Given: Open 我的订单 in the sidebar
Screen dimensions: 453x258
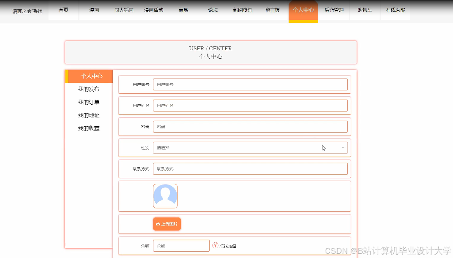Looking at the screenshot, I should pyautogui.click(x=89, y=102).
